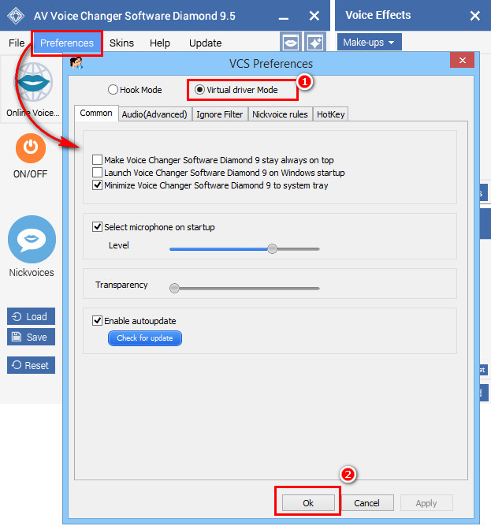Open the Preferences menu
The height and width of the screenshot is (526, 491).
tap(67, 43)
